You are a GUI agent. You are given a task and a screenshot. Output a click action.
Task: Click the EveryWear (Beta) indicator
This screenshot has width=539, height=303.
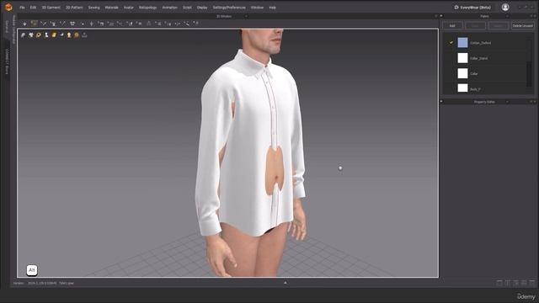[x=472, y=8]
